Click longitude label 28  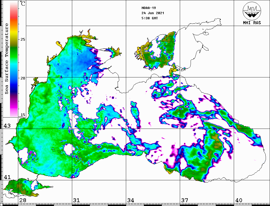click(x=23, y=200)
